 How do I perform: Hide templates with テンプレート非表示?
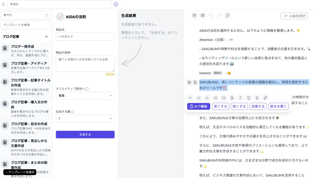[20, 172]
